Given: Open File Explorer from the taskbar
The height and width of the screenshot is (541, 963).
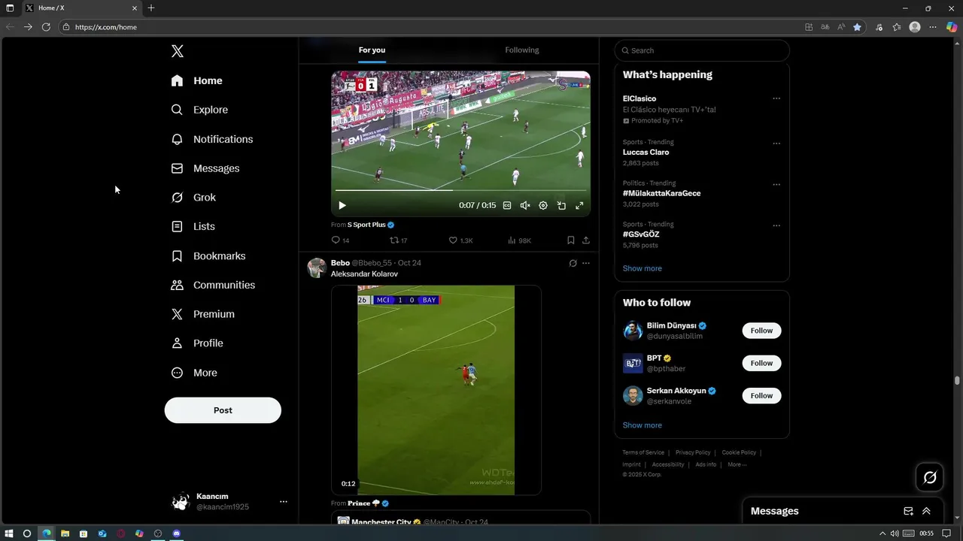Looking at the screenshot, I should click(65, 533).
